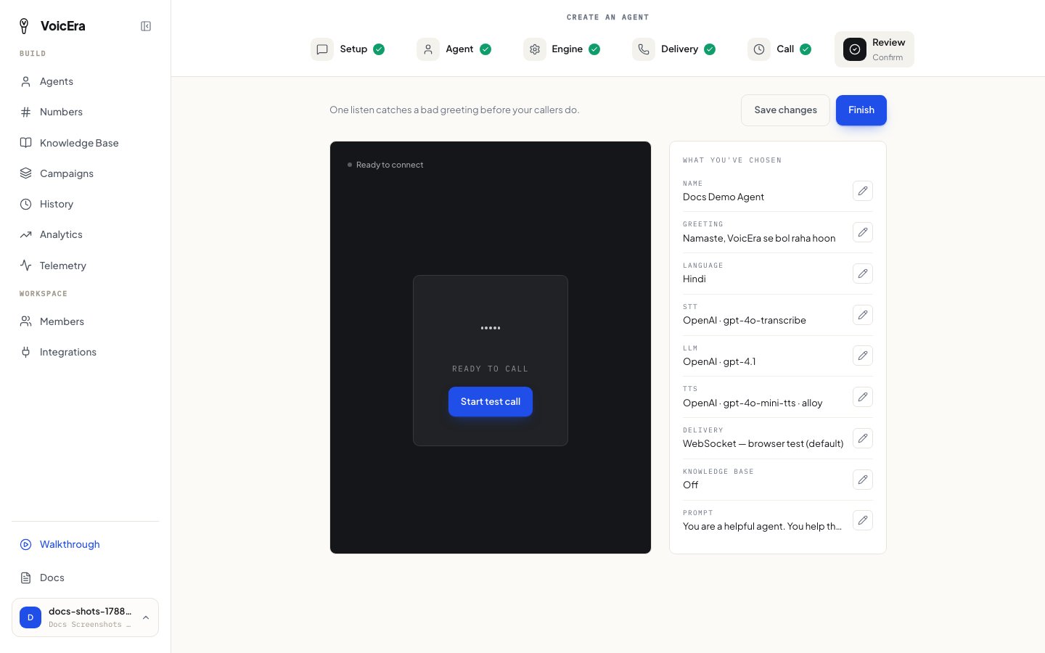Image resolution: width=1045 pixels, height=653 pixels.
Task: Start the test call
Action: 491,402
